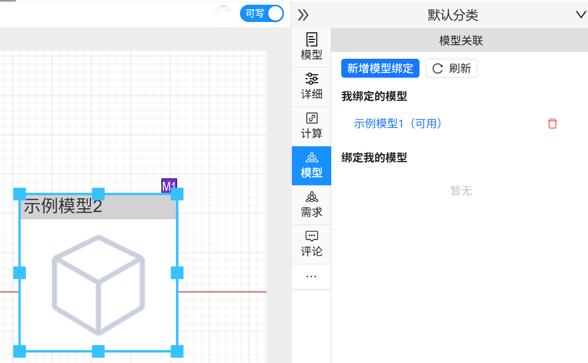The image size is (588, 363).
Task: Click the 默认分类 category title
Action: pos(453,15)
